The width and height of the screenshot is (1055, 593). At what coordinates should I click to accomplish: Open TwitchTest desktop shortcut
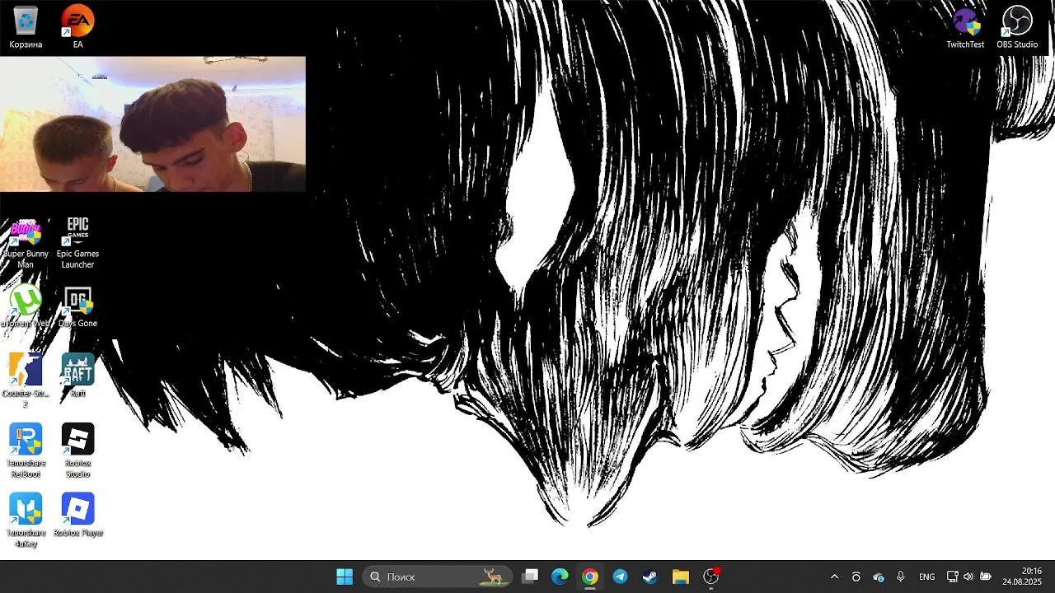(965, 27)
